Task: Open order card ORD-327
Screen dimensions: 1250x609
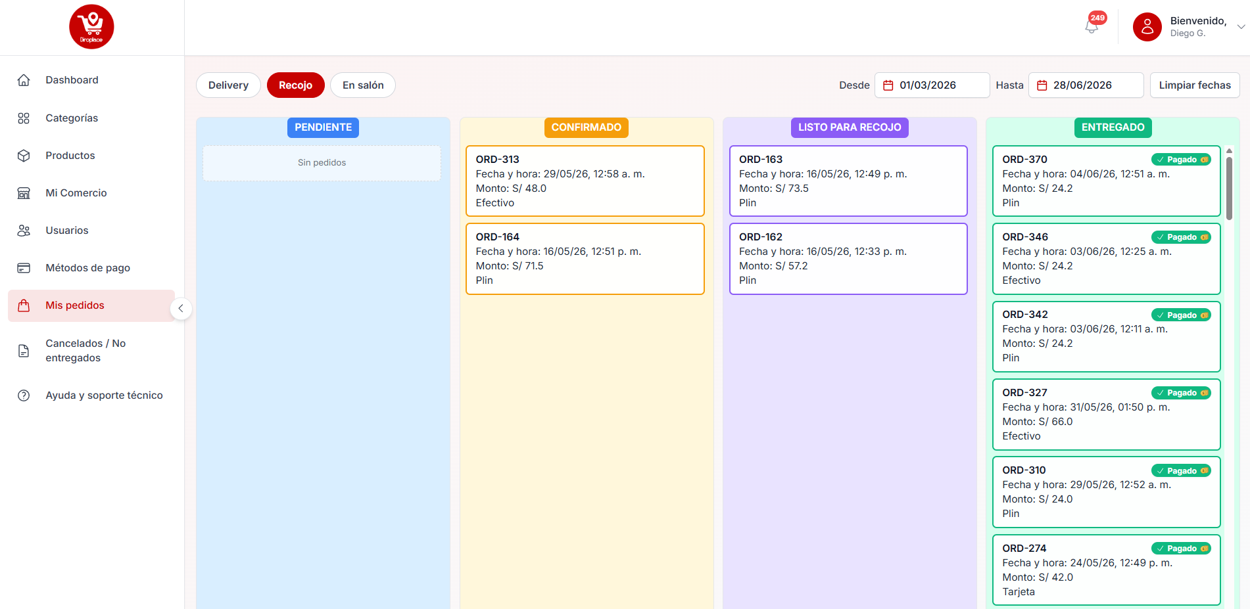Action: click(1106, 415)
